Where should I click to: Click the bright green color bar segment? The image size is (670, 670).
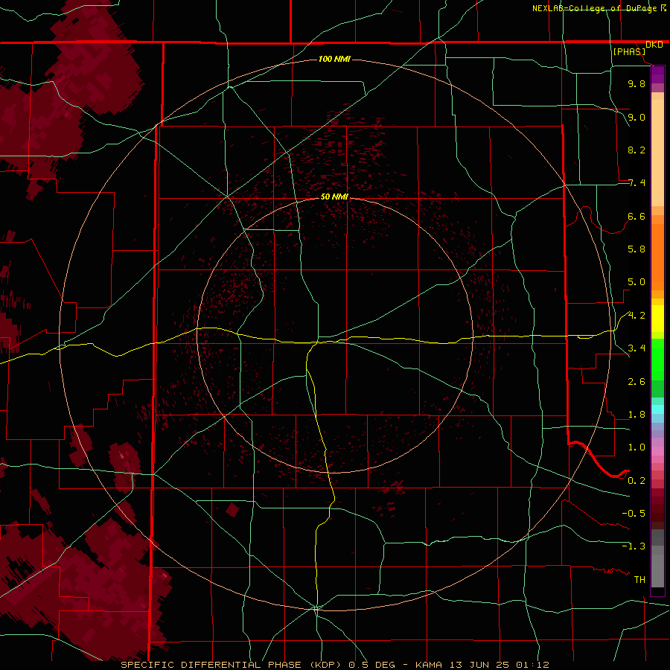(657, 359)
